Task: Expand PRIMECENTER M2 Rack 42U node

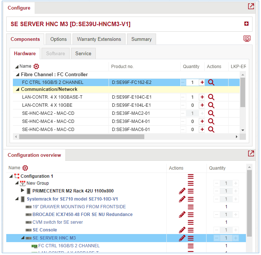Action: 22,191
